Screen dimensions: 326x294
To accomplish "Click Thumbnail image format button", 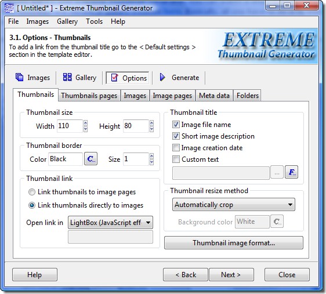I will (234, 242).
